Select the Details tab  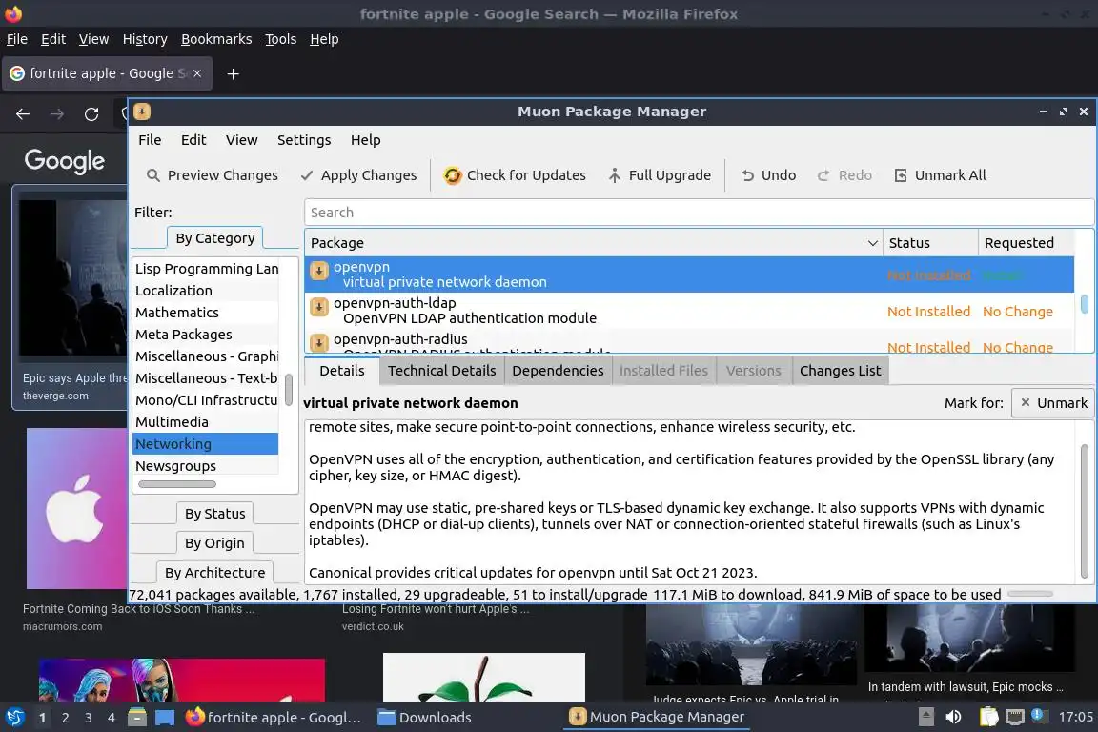[x=342, y=371]
